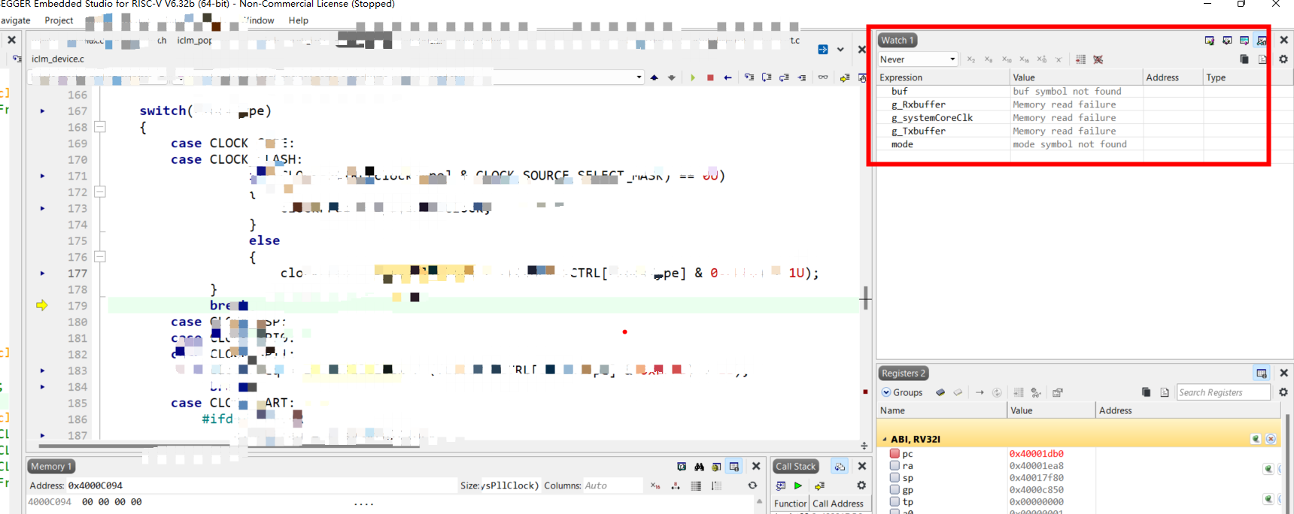Collapse the ABI, RV32I register group

[x=884, y=440]
